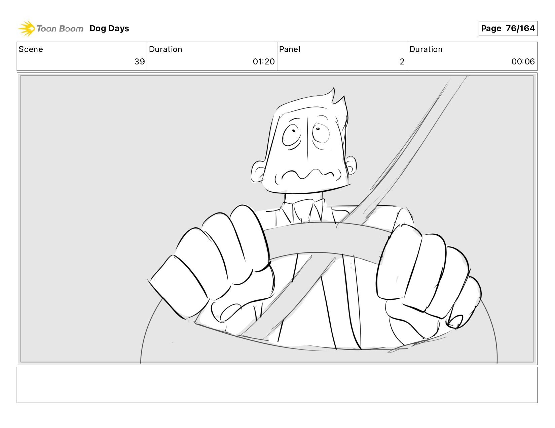Click the panel duration value '00:06'

[x=523, y=62]
